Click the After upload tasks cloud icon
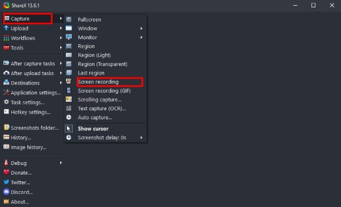341x207 pixels. [x=6, y=73]
